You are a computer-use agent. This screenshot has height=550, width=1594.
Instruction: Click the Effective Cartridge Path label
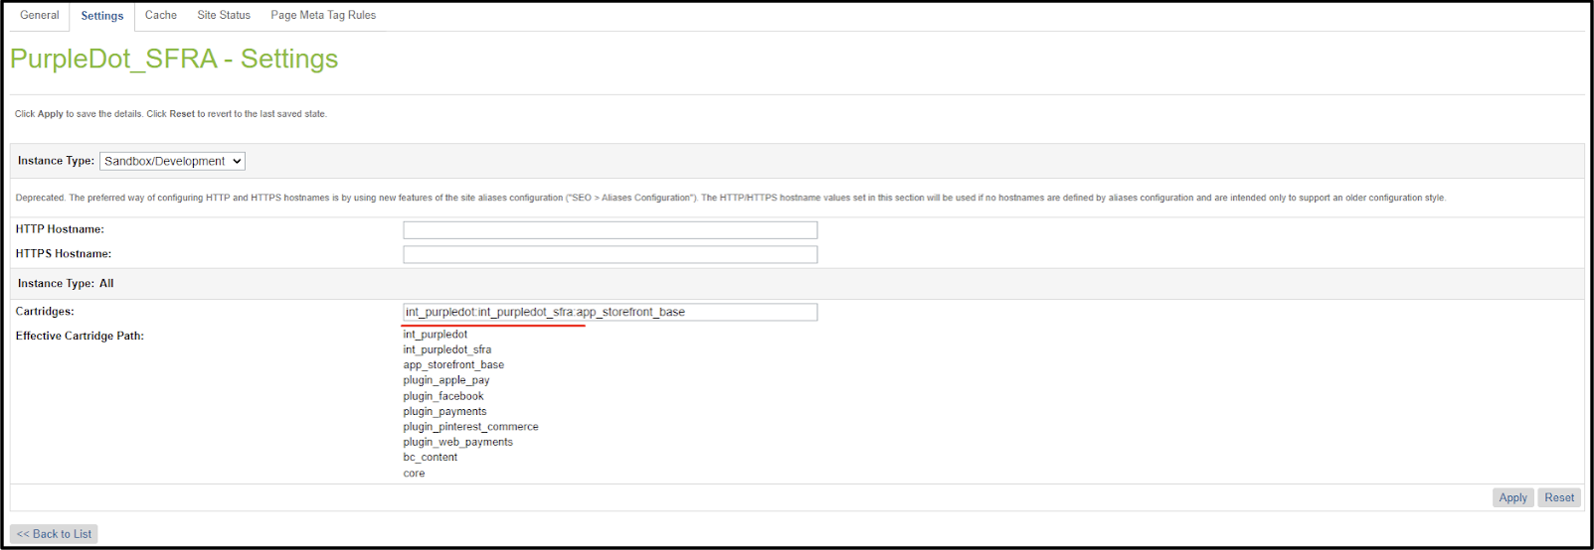[80, 336]
